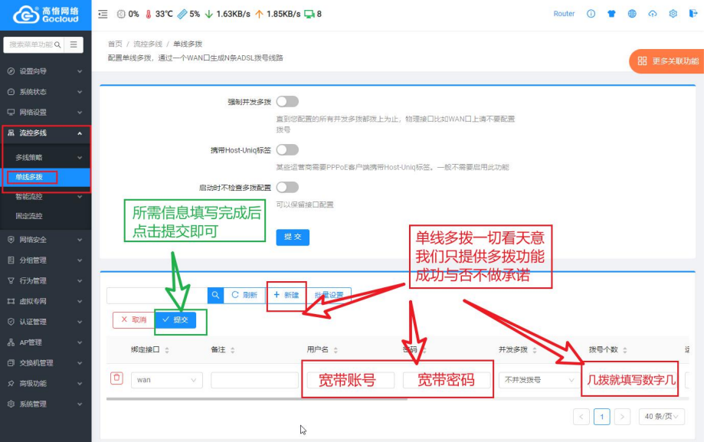Click the 备注 input field in wan row
This screenshot has height=442, width=707.
tap(254, 380)
